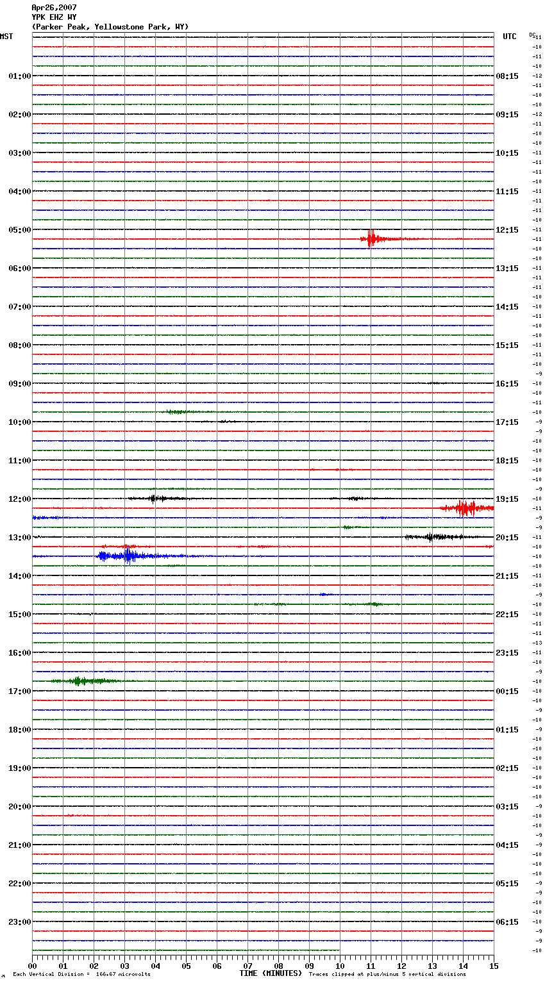
Task: Click the 20:15 UTC time label
Action: click(507, 538)
